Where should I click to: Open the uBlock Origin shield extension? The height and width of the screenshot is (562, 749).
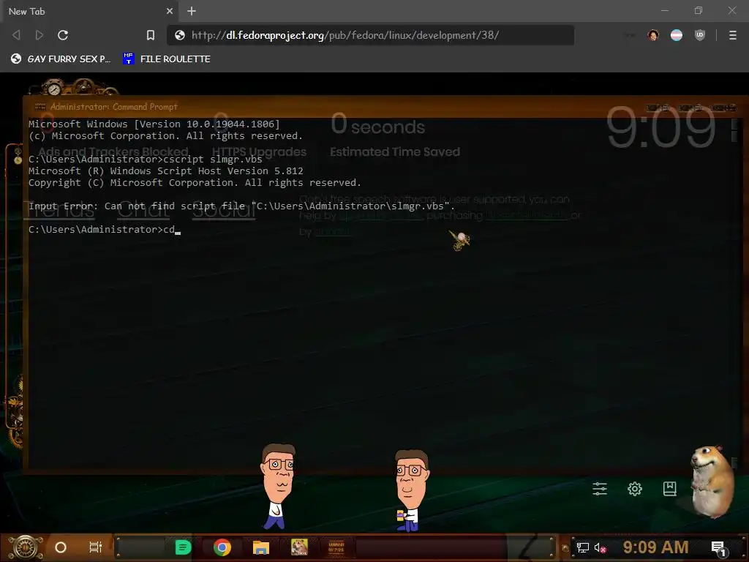point(700,35)
